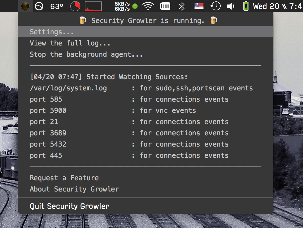The image size is (303, 228).
Task: Open About Security Growler
Action: click(x=74, y=189)
